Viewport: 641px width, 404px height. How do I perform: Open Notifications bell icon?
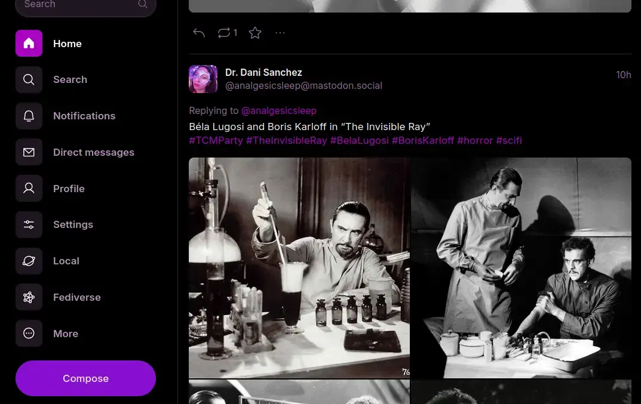pos(29,116)
